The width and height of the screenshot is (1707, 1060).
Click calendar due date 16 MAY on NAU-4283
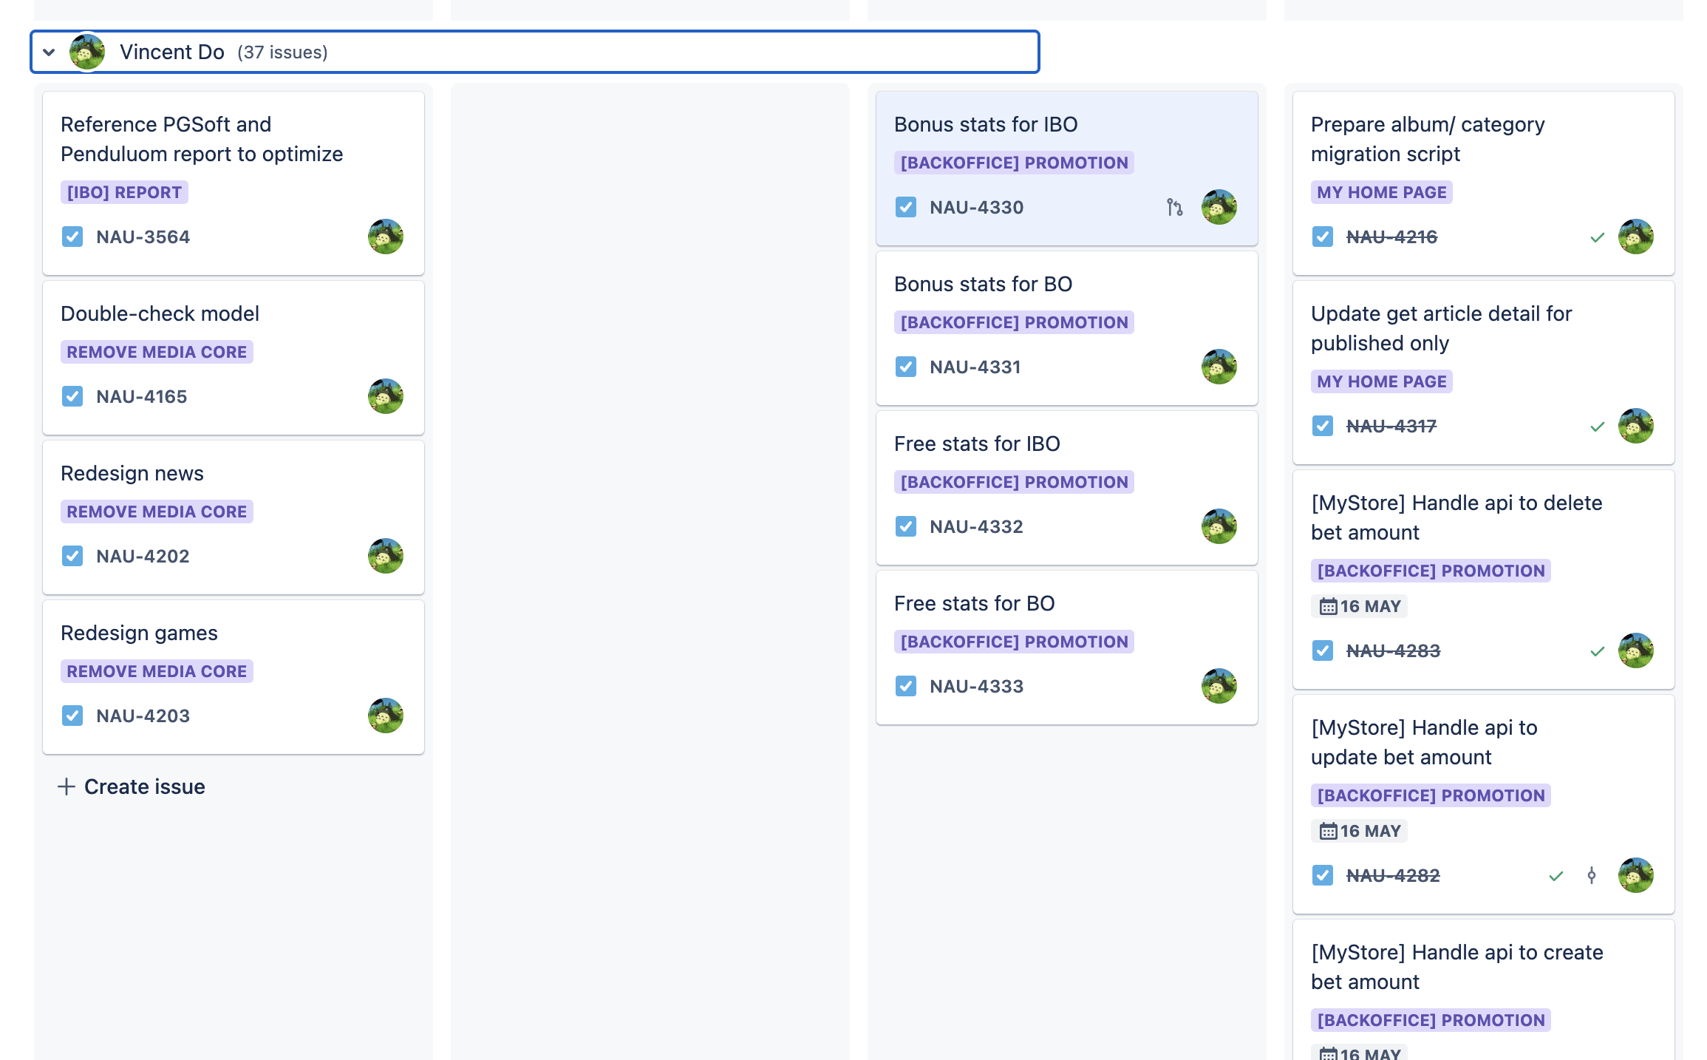[1360, 607]
